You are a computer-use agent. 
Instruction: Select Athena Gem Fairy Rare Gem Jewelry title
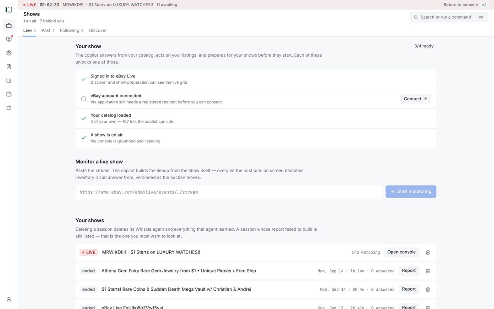[179, 271]
